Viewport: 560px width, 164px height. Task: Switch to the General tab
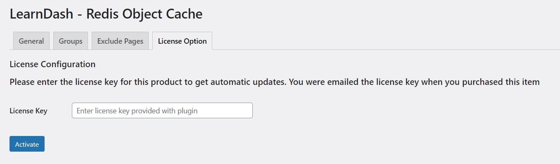click(31, 41)
